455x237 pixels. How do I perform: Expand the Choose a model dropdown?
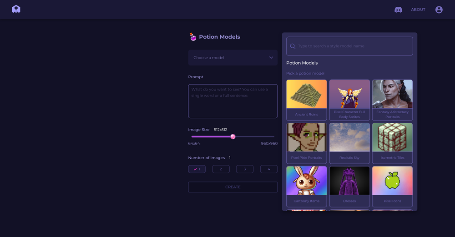233,58
